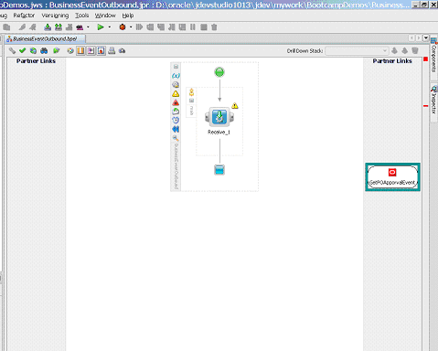This screenshot has width=438, height=351.
Task: Toggle the purple layout view button
Action: pos(91,50)
